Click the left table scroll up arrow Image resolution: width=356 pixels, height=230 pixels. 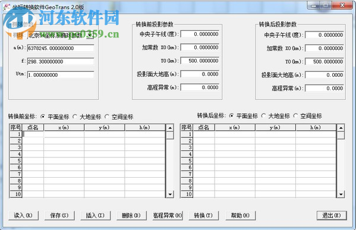tap(170, 128)
